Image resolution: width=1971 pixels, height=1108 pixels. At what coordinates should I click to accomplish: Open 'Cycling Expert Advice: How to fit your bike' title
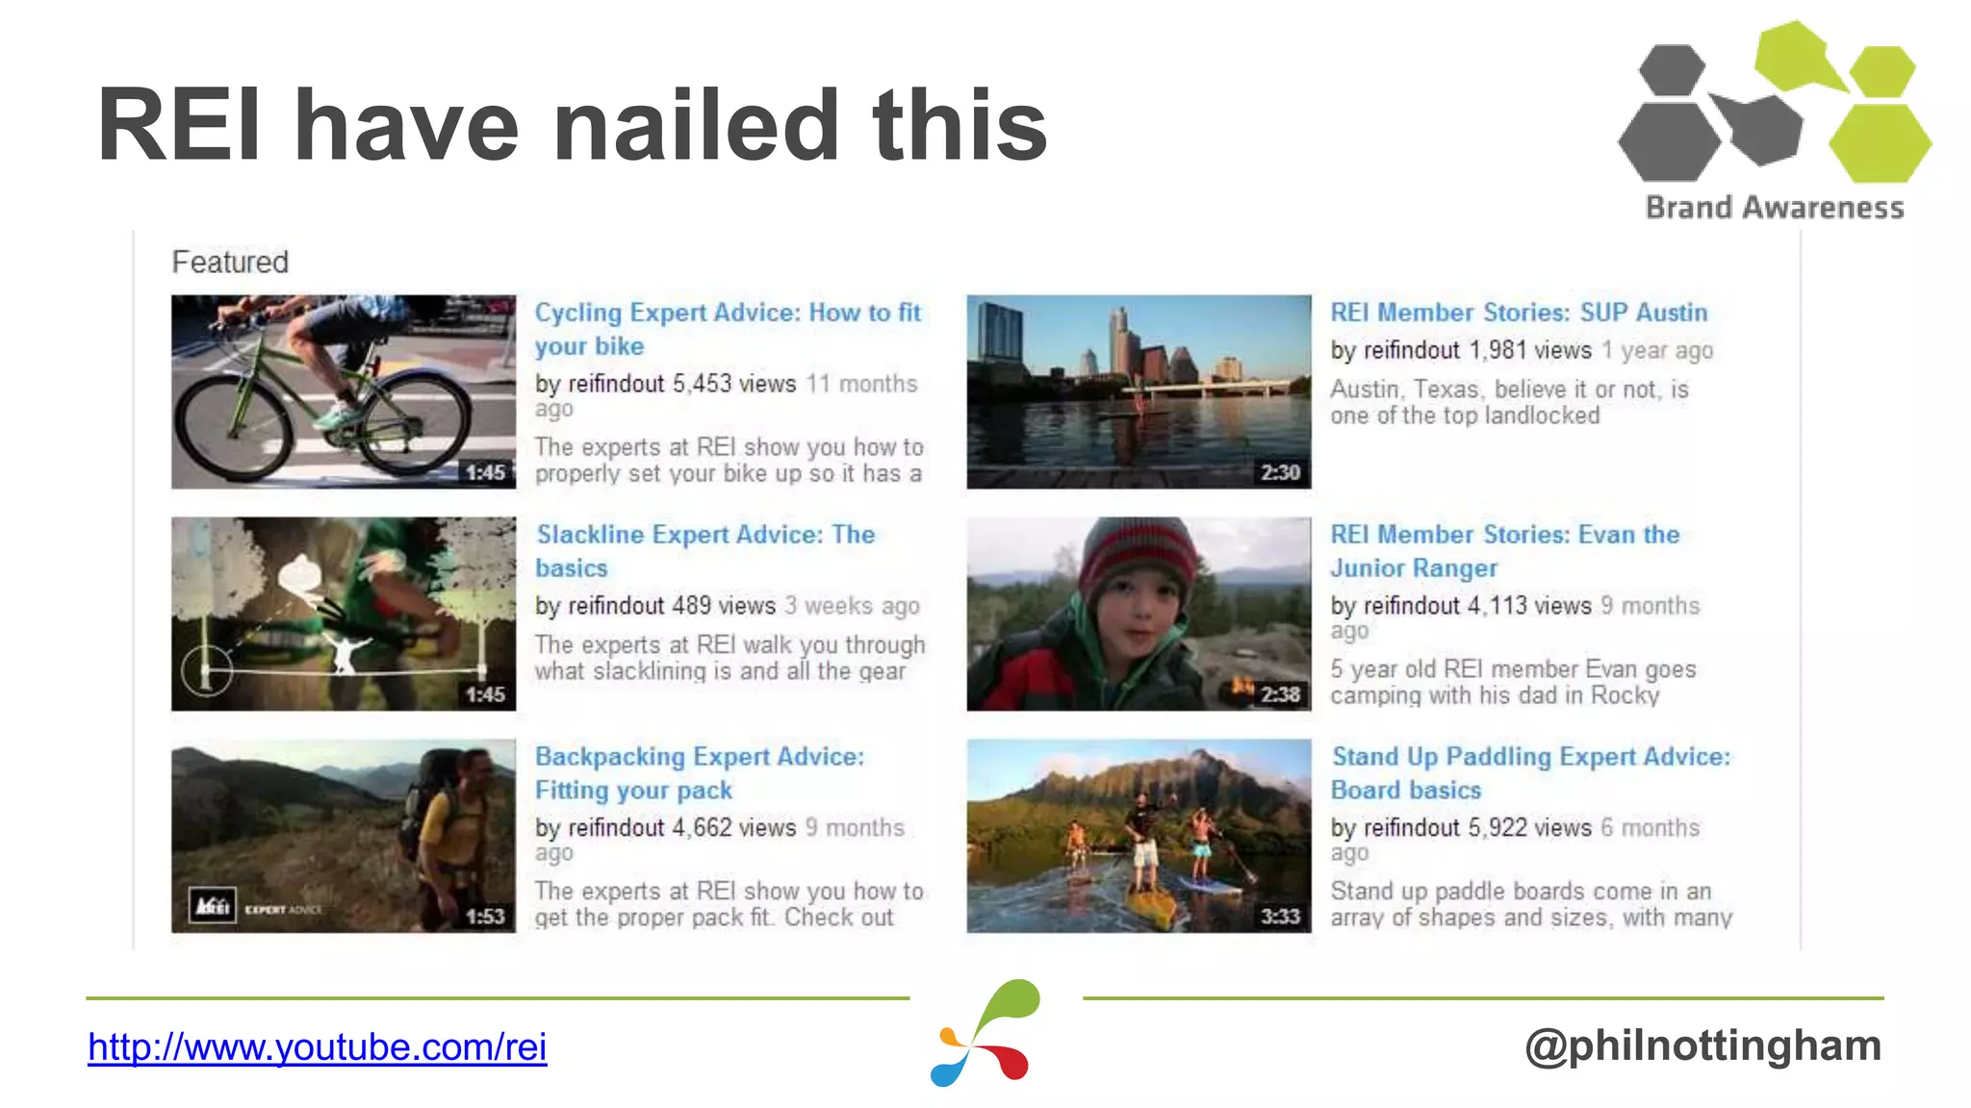[728, 329]
